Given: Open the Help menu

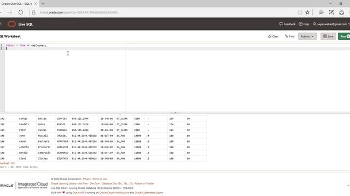Looking at the screenshot, I should 304,24.
